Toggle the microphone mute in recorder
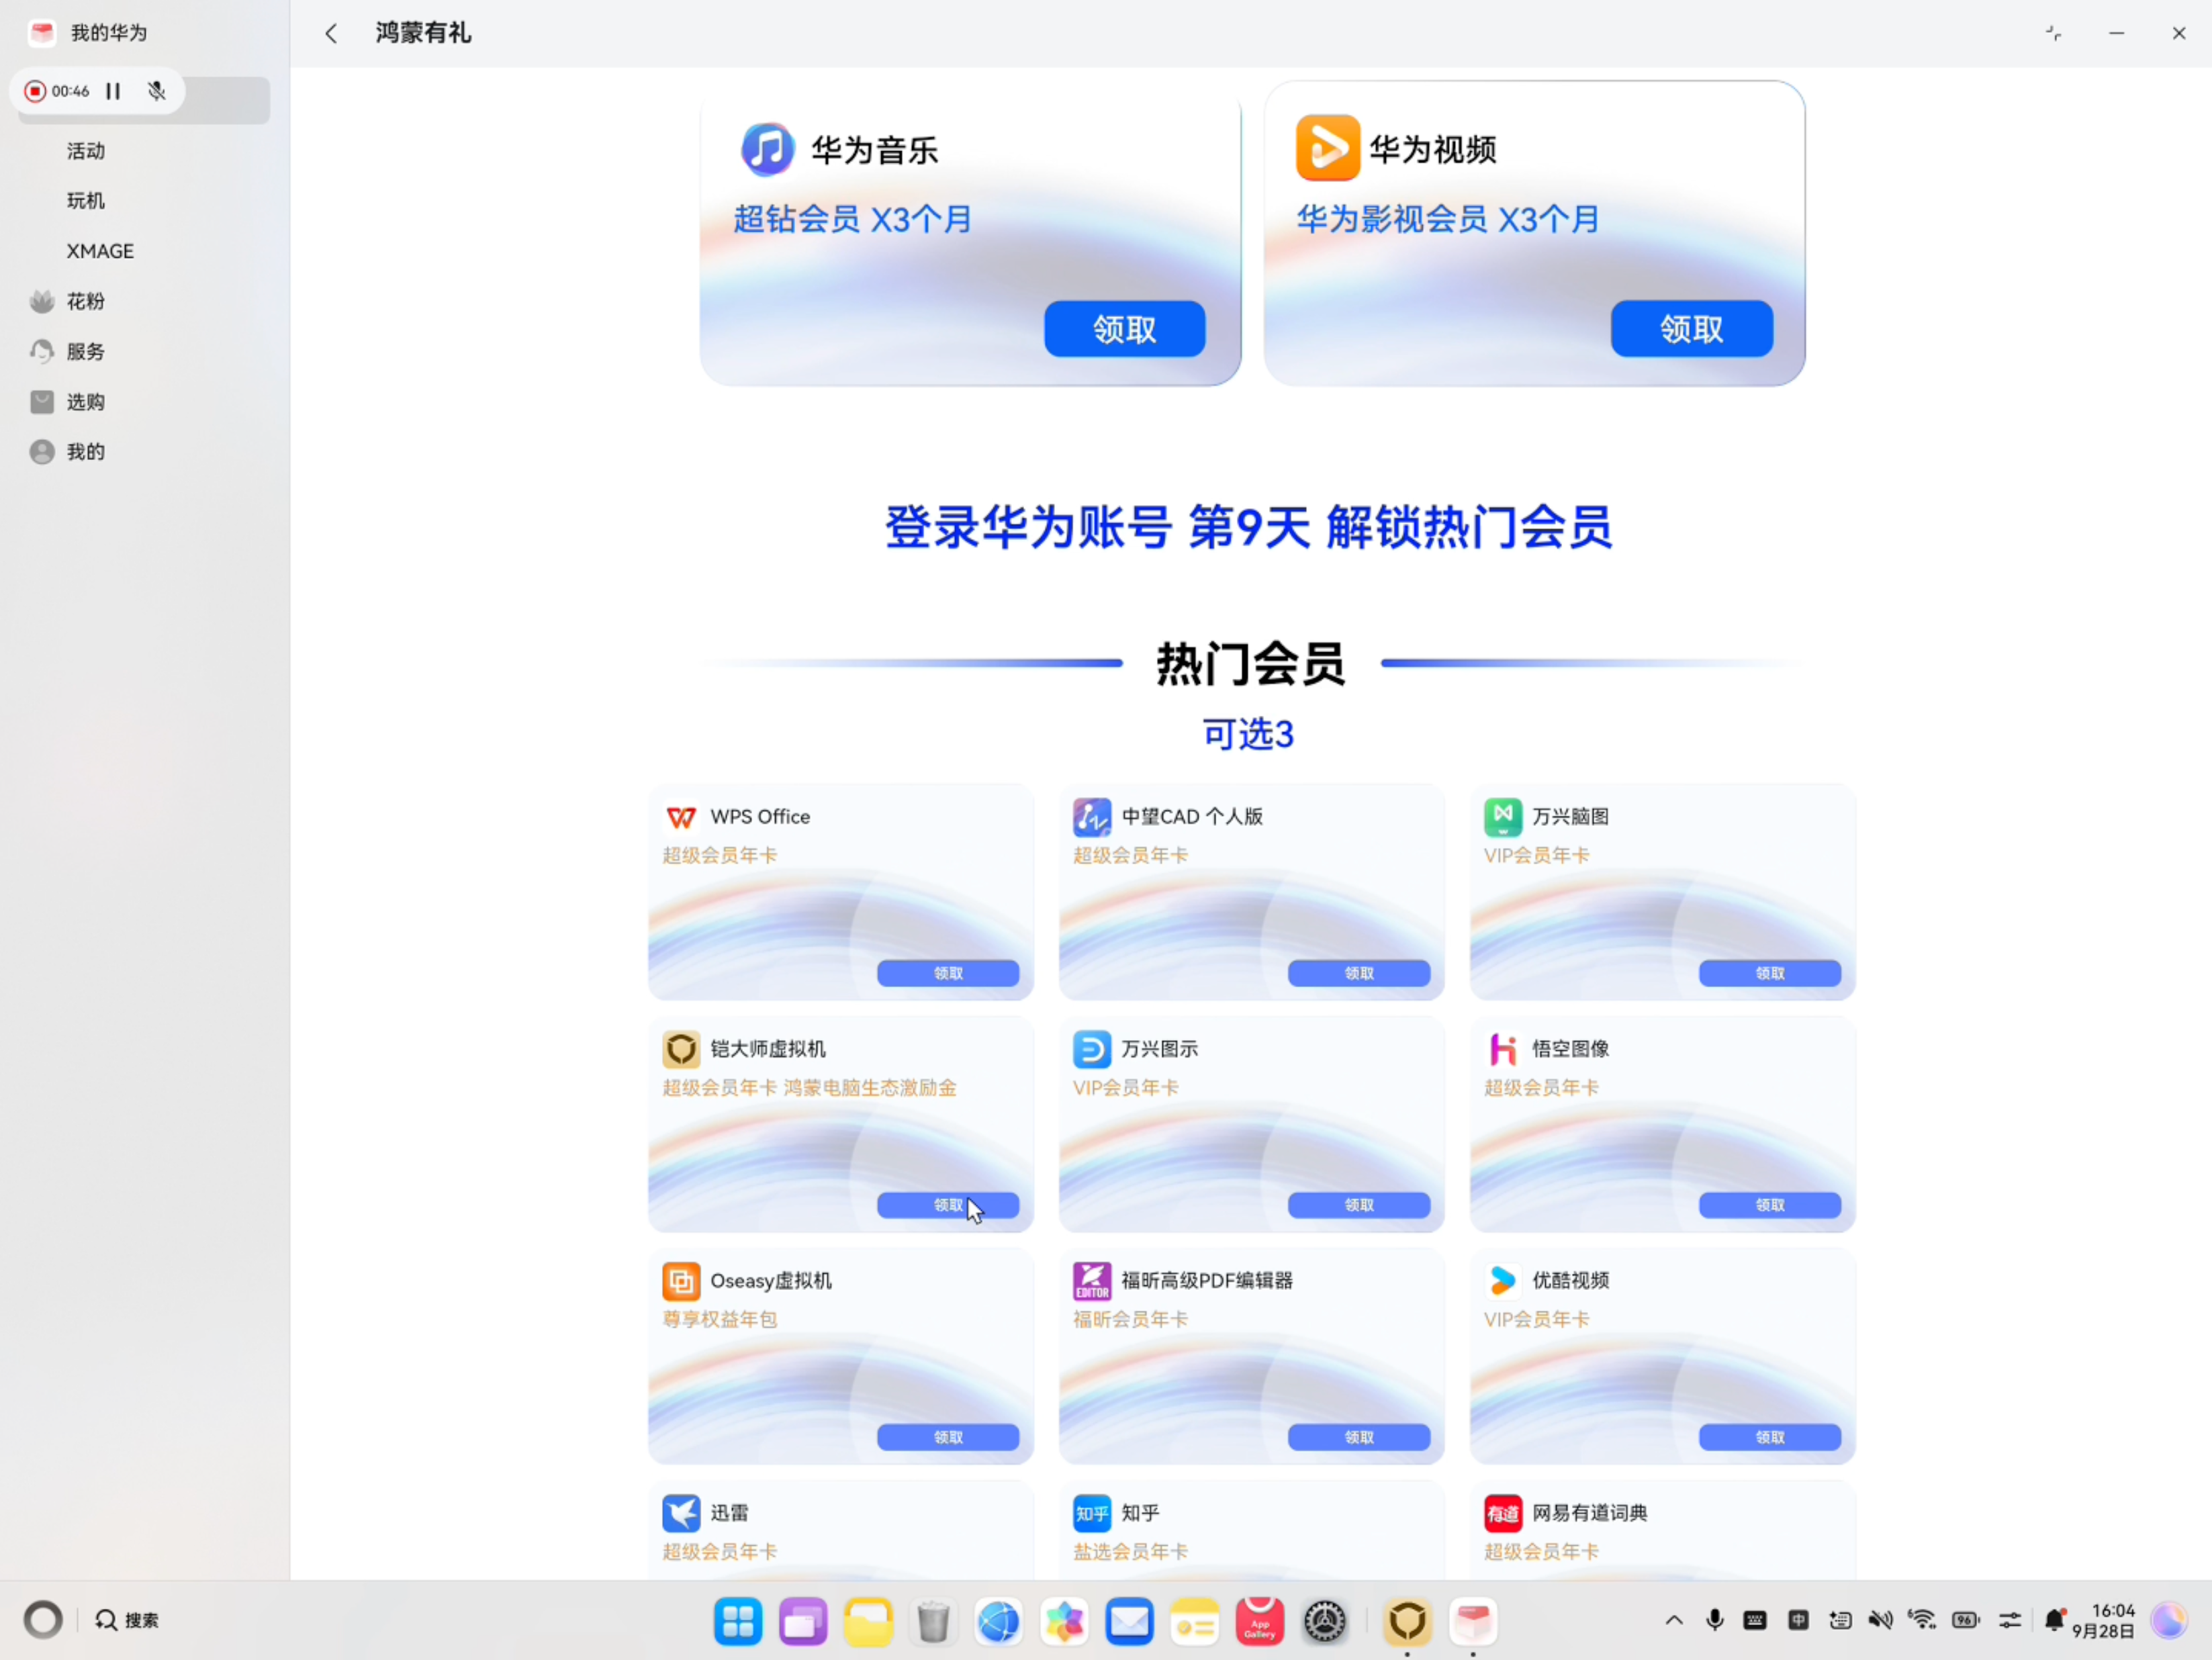Image resolution: width=2212 pixels, height=1660 pixels. click(156, 91)
